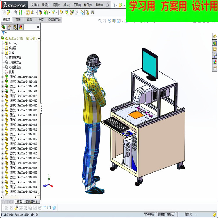Open the ConfigurationManager tab
This screenshot has width=218, height=218.
[15, 27]
